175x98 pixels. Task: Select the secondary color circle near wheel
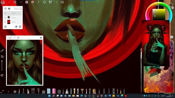pos(171,5)
